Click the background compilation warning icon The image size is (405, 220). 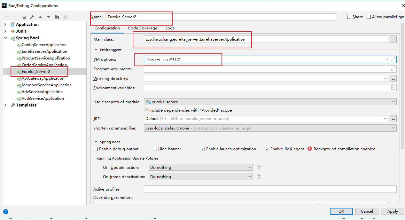point(309,149)
